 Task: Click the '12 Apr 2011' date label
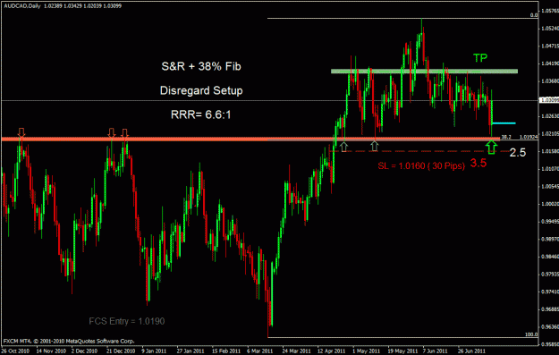point(331,351)
